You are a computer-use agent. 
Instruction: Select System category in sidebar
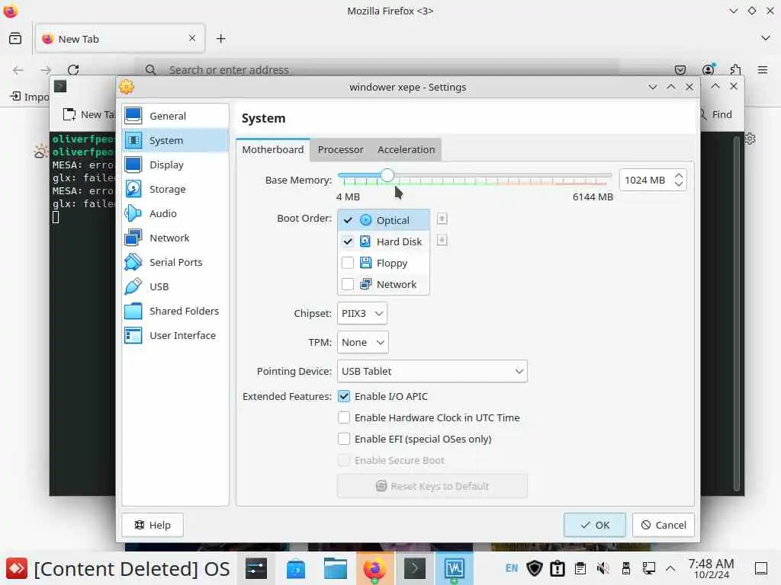point(175,140)
